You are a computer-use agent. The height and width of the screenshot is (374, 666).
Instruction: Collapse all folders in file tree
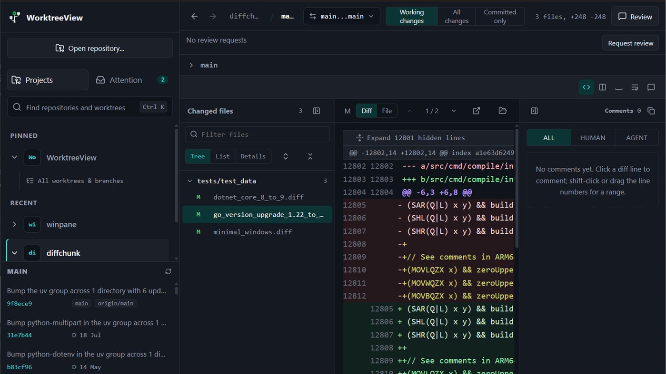pyautogui.click(x=310, y=156)
